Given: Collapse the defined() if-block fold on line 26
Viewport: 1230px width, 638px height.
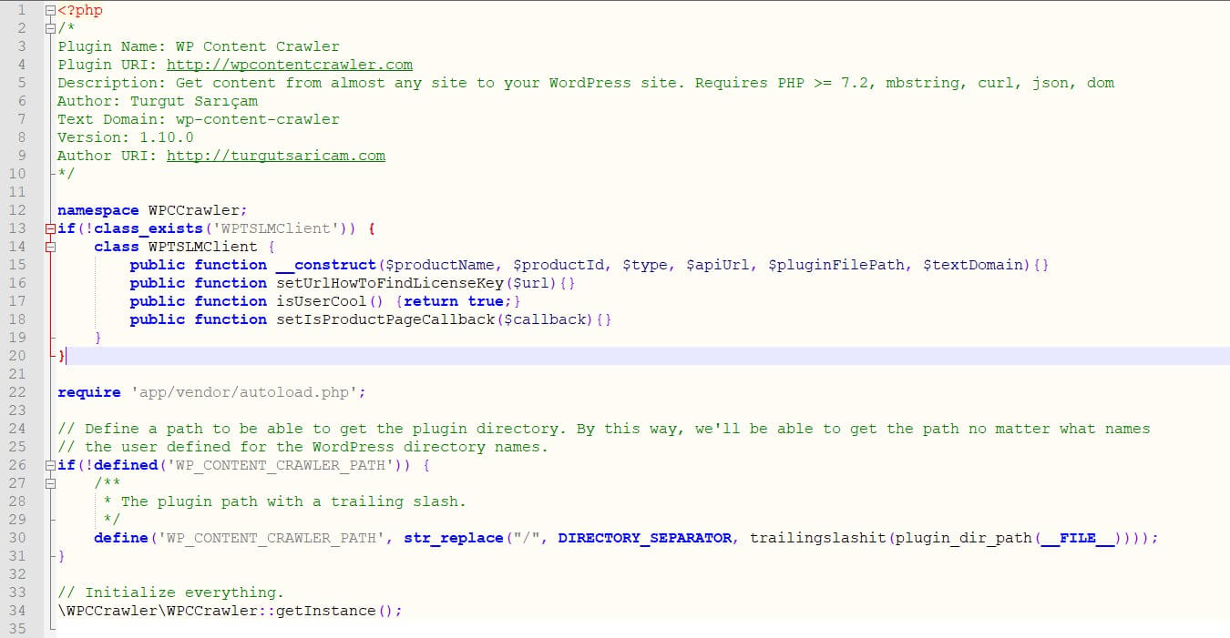Looking at the screenshot, I should (x=49, y=465).
